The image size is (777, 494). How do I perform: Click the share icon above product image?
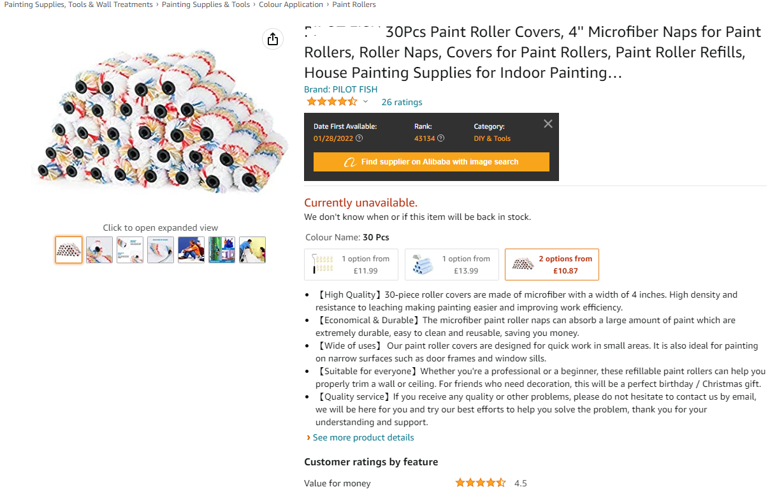pos(273,40)
